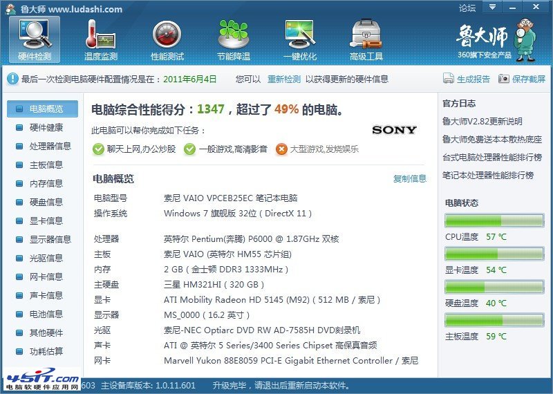
Task: Open the 温度监测 thermometer icon
Action: (x=100, y=40)
